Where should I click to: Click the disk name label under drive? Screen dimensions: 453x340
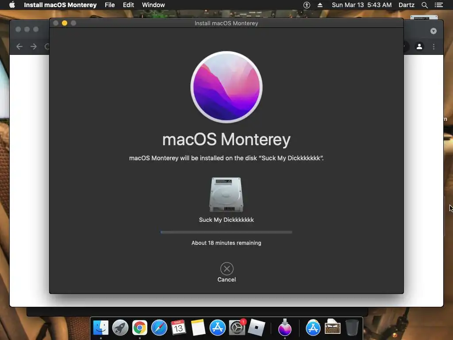click(x=226, y=220)
